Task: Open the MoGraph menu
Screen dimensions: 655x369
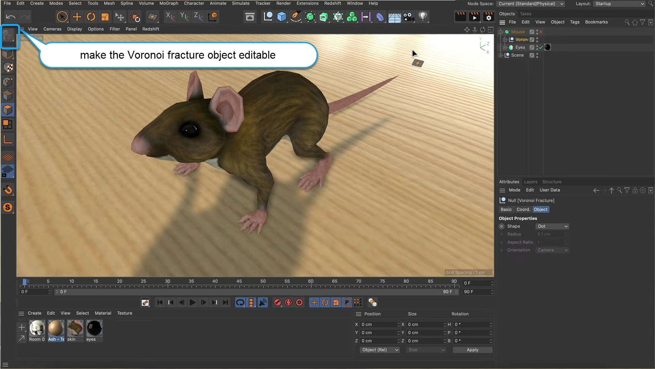Action: coord(168,3)
